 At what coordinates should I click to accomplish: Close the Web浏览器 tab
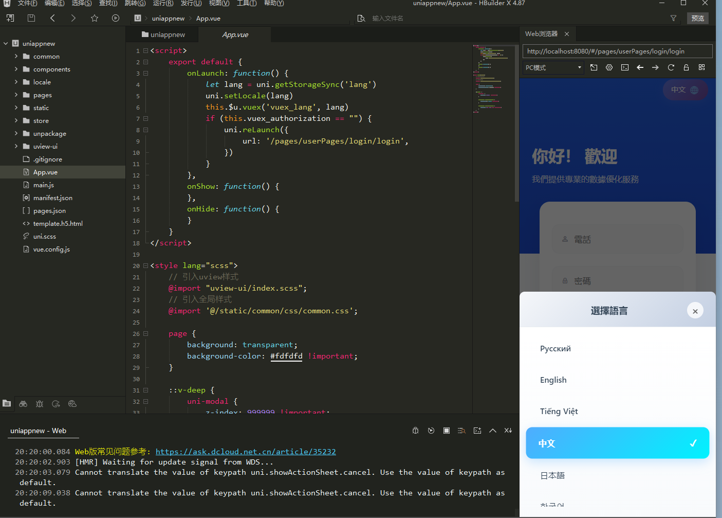567,34
